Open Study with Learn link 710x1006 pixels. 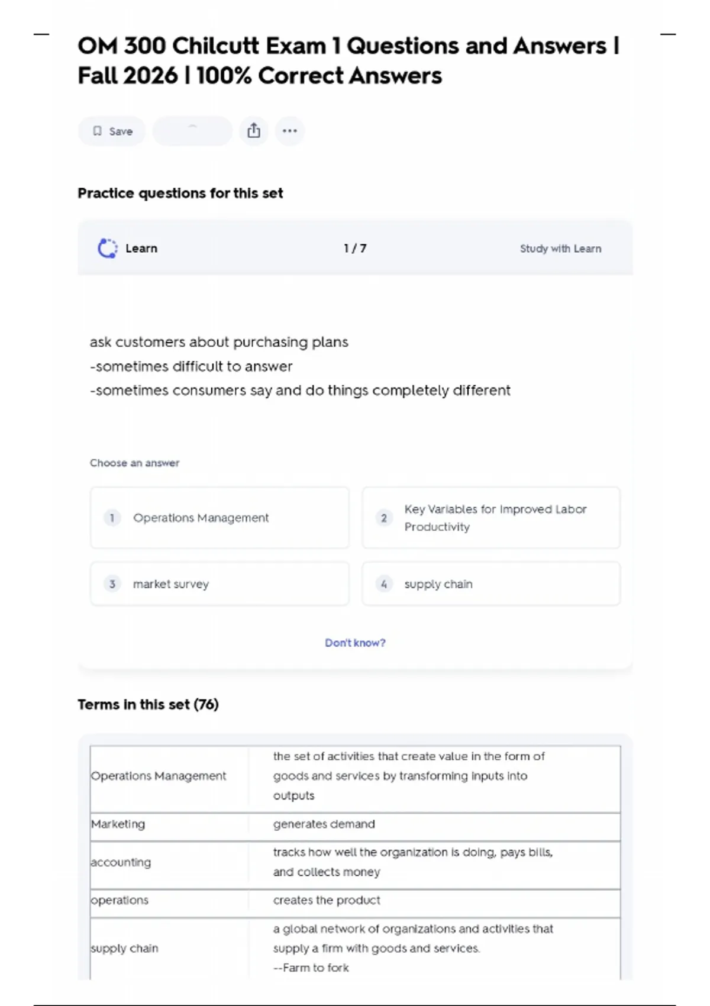tap(560, 249)
